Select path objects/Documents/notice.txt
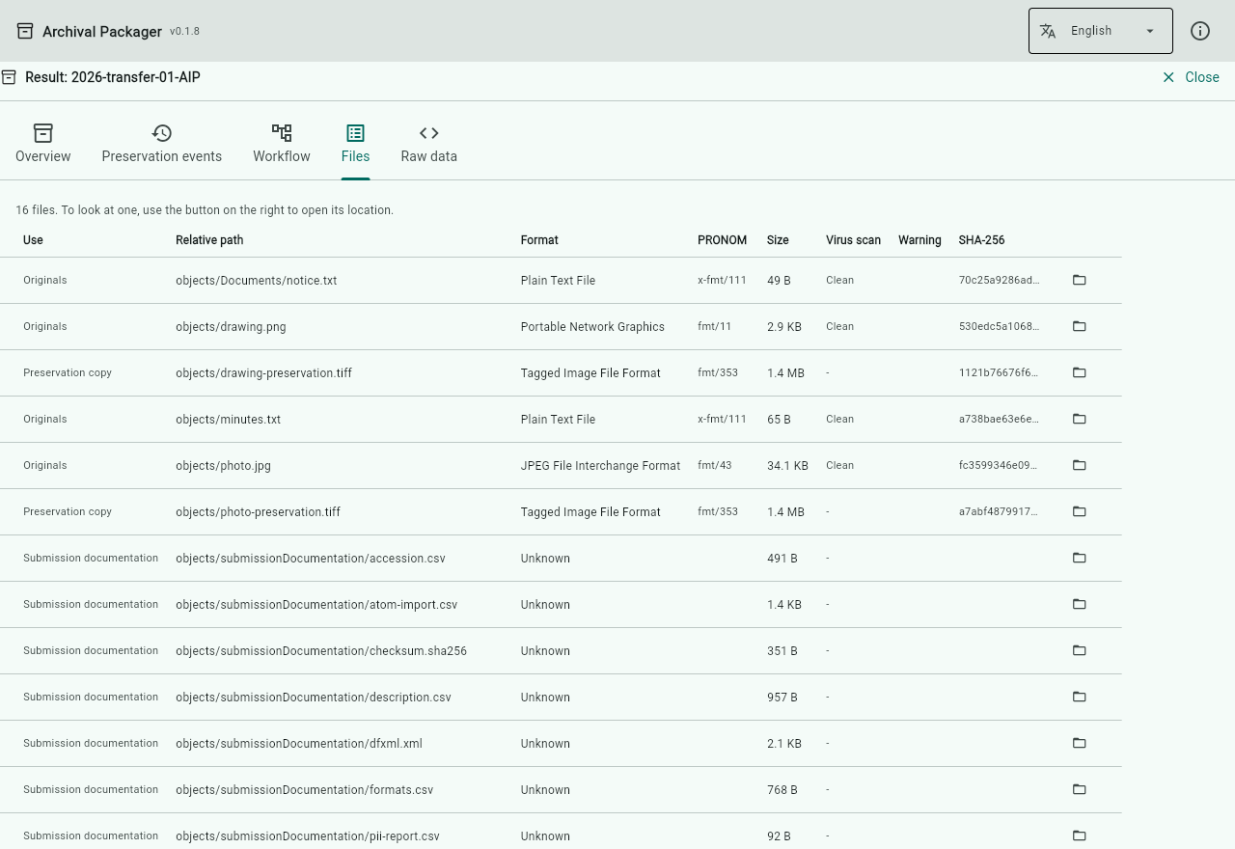 256,281
